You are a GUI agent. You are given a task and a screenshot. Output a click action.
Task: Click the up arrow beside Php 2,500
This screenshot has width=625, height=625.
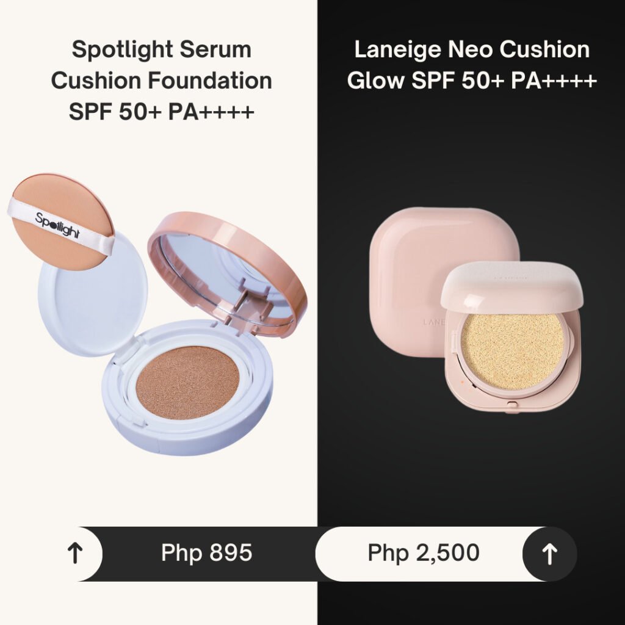point(549,554)
